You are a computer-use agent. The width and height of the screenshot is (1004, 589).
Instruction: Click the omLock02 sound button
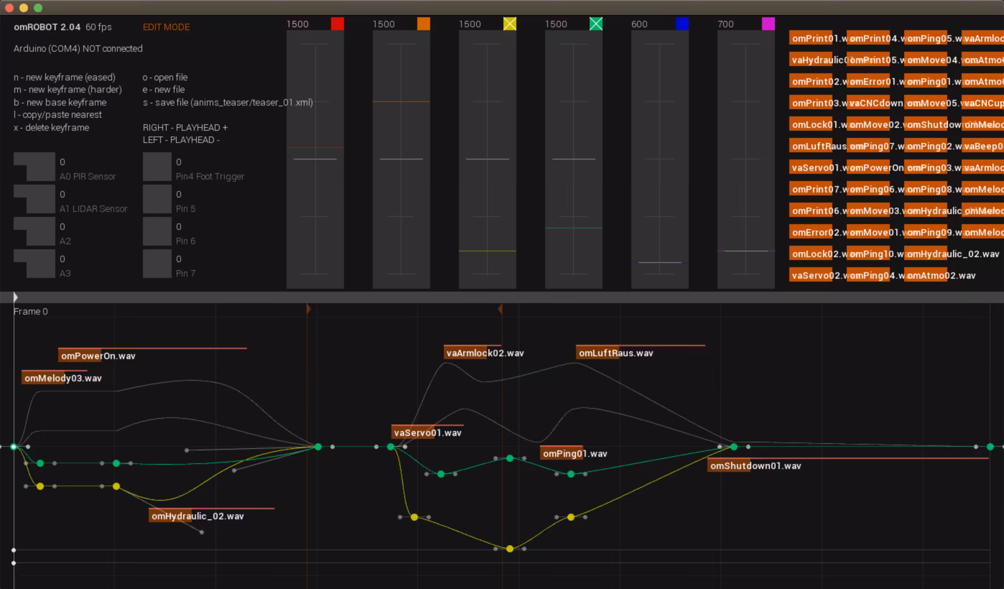click(811, 254)
